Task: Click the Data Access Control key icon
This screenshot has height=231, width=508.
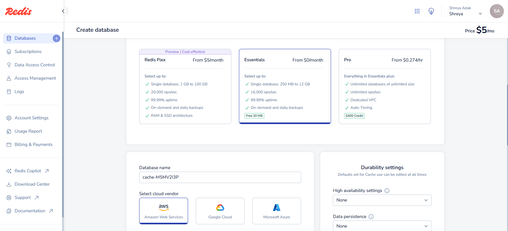Action: (9, 65)
